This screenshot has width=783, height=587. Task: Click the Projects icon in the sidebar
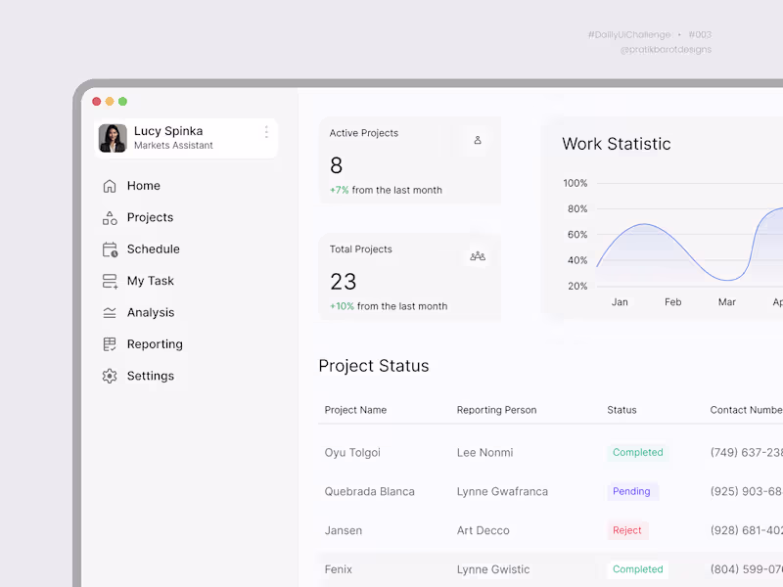109,217
